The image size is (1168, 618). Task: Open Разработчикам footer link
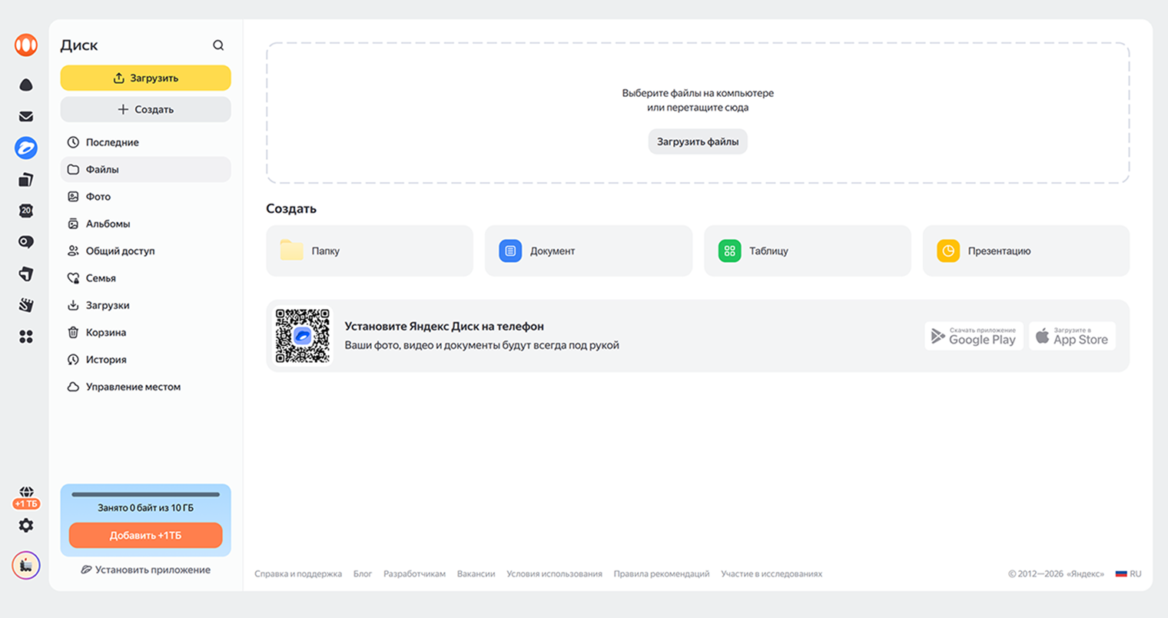coord(414,574)
